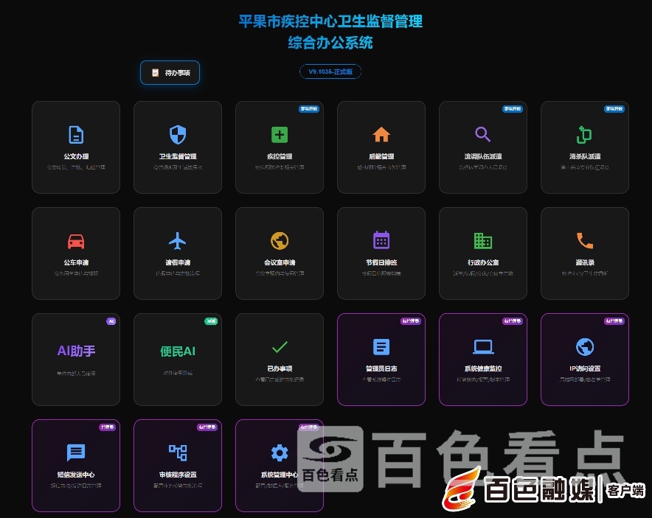Open the 行政办公室 building icon
The width and height of the screenshot is (652, 518).
pos(483,241)
